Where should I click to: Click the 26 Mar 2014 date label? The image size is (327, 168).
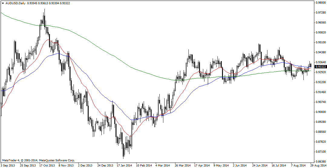pos(183,165)
